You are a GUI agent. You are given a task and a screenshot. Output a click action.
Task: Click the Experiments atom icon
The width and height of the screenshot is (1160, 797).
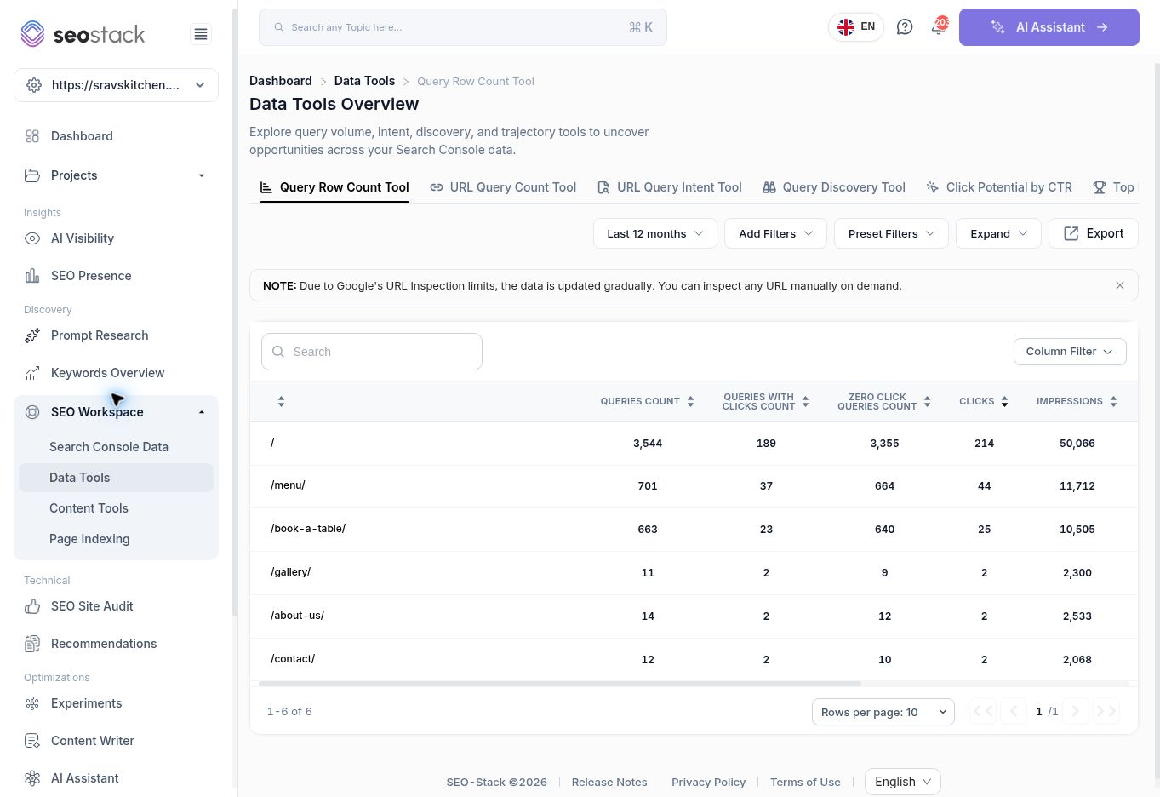tap(32, 703)
